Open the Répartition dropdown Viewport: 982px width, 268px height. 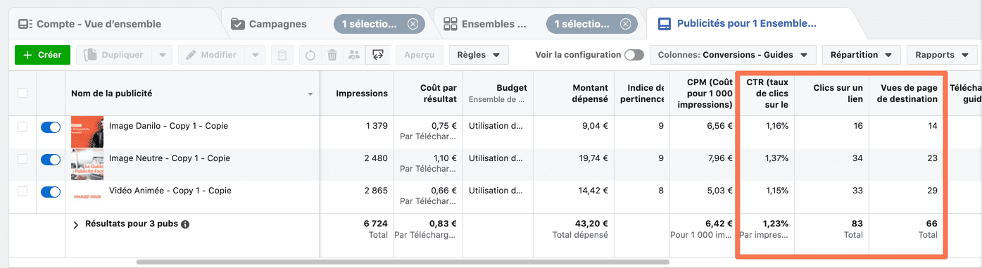click(861, 55)
